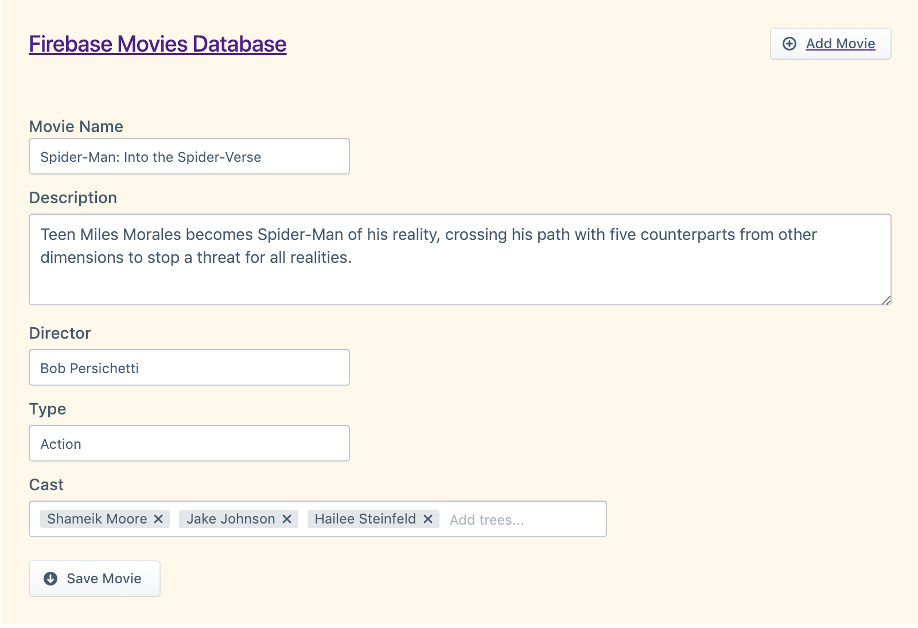Click the Description label
The image size is (918, 628).
click(73, 197)
